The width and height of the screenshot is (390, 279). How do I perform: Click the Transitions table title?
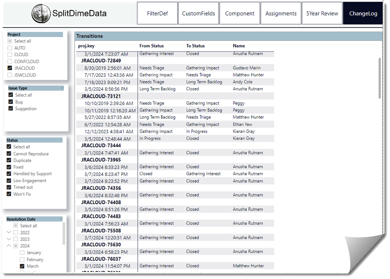89,36
